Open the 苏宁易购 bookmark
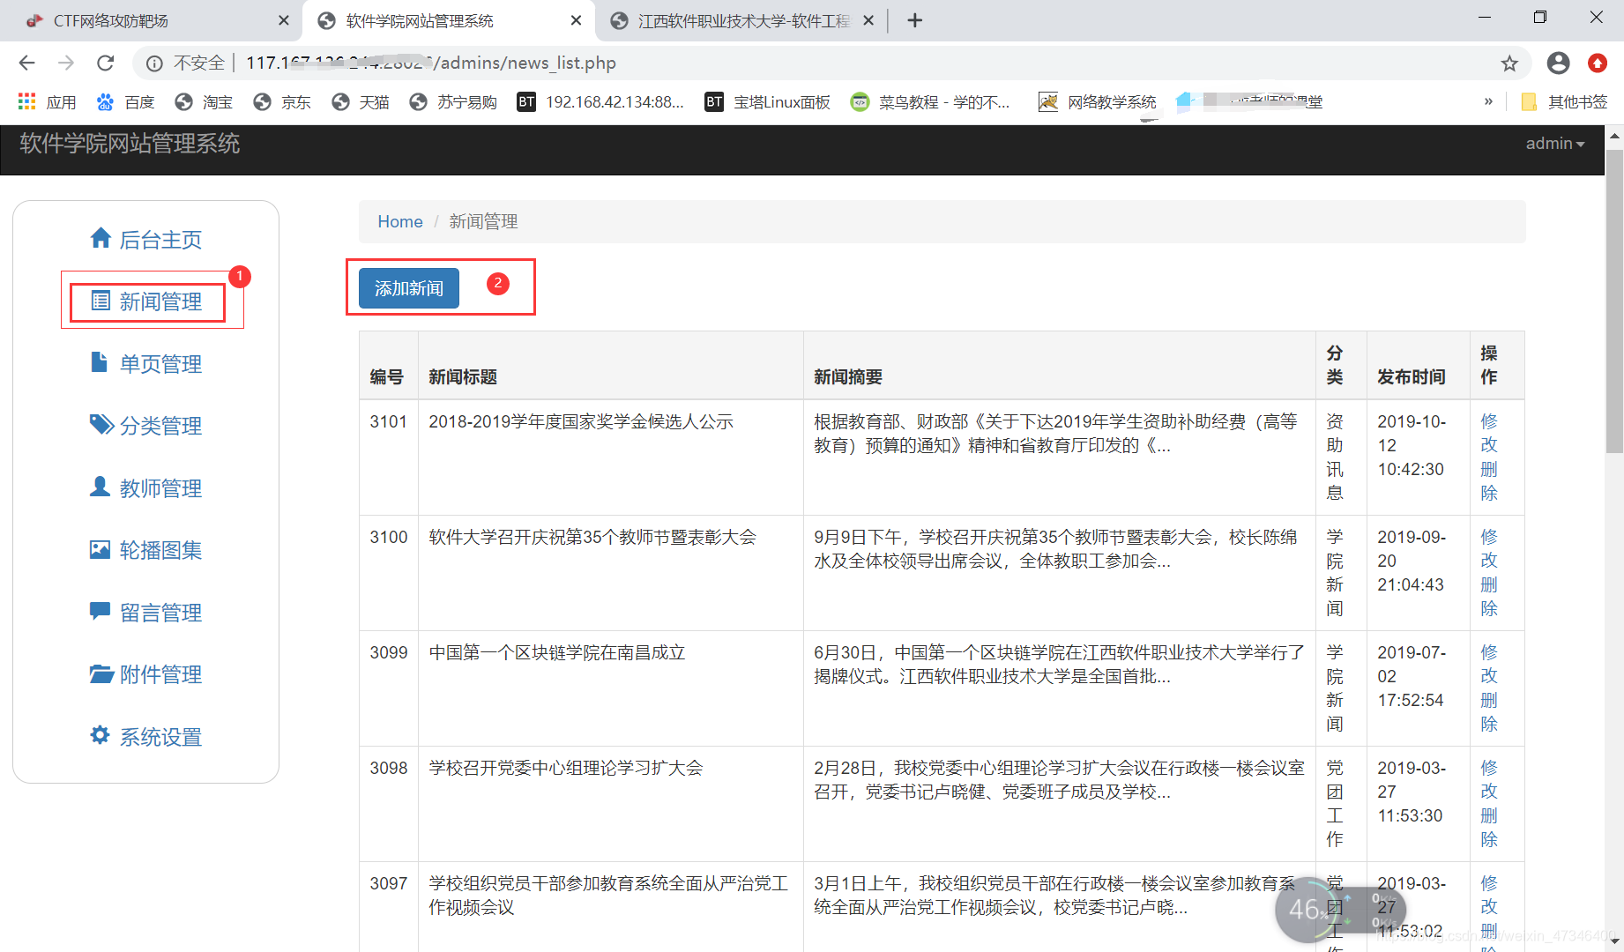Screen dimensions: 1624x952 click(453, 102)
